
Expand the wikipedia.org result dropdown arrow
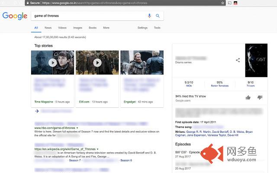point(97,149)
